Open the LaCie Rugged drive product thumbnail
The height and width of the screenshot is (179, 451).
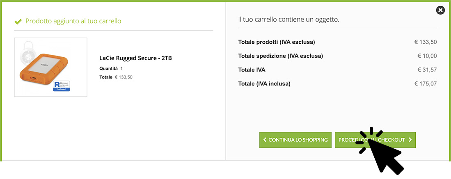point(50,67)
